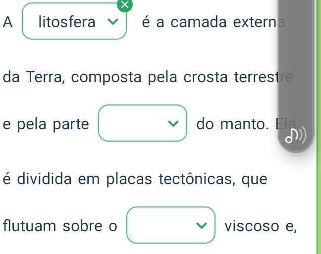Tap the audio speaker note icon
321x254 pixels.
(296, 135)
